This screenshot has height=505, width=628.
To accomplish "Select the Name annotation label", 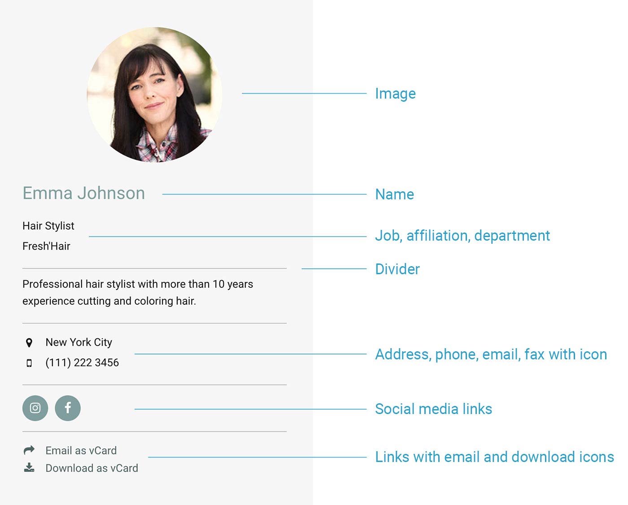I will coord(394,194).
